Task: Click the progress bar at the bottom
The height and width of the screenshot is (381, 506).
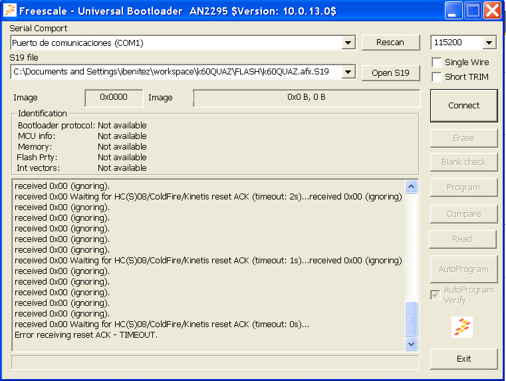Action: pyautogui.click(x=215, y=362)
